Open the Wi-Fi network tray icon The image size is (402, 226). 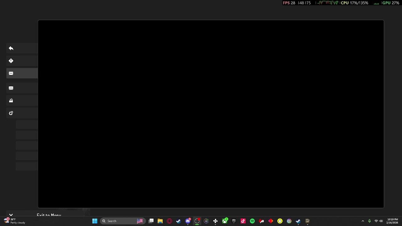(376, 221)
